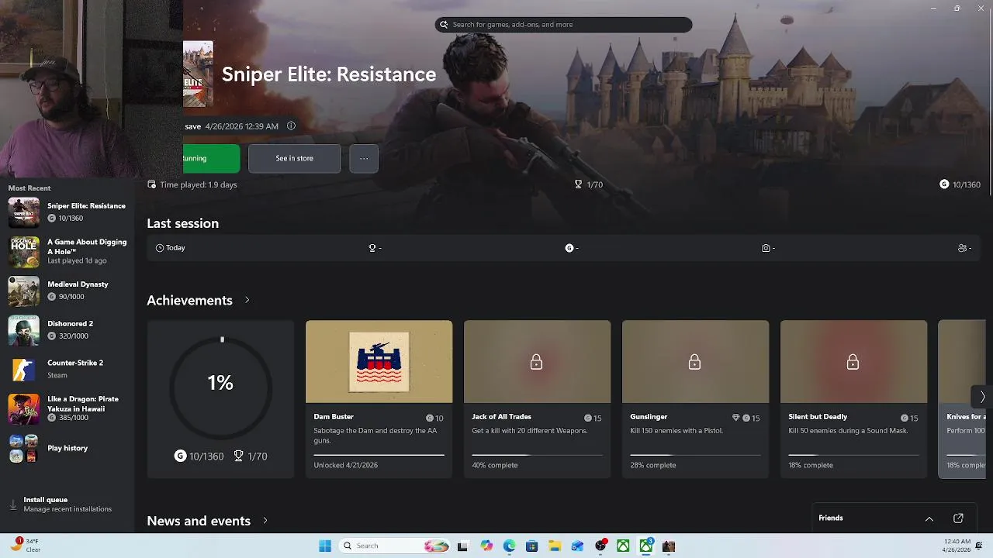
Task: Click the Friends panel label
Action: pos(831,518)
